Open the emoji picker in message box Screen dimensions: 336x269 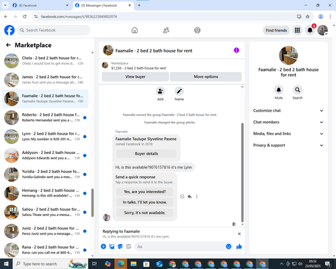[x=228, y=246]
